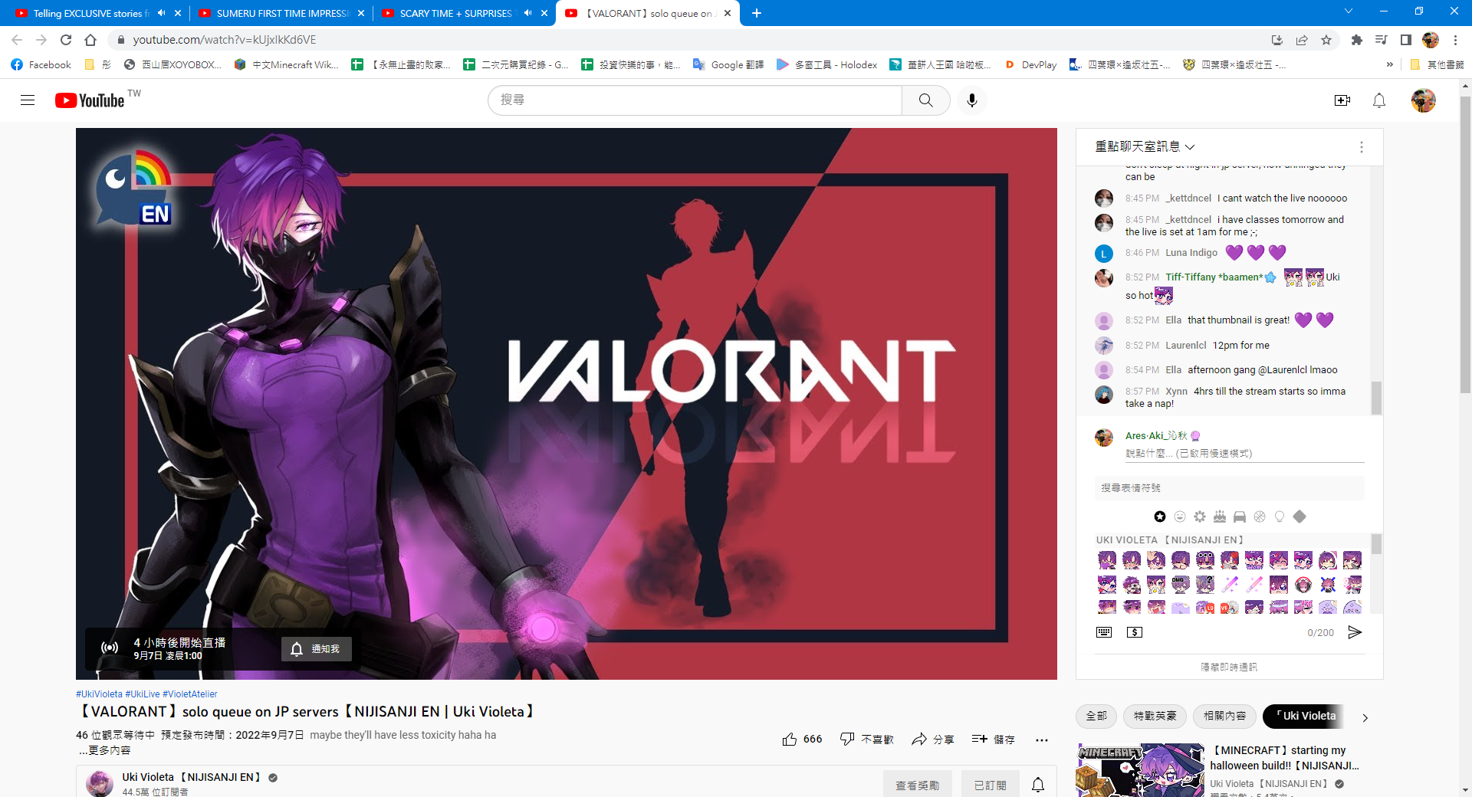Select the custom emoji star category
1472x797 pixels.
point(1160,517)
